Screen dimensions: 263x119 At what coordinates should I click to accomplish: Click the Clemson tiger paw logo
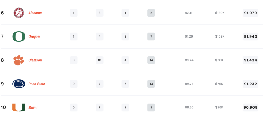click(19, 60)
